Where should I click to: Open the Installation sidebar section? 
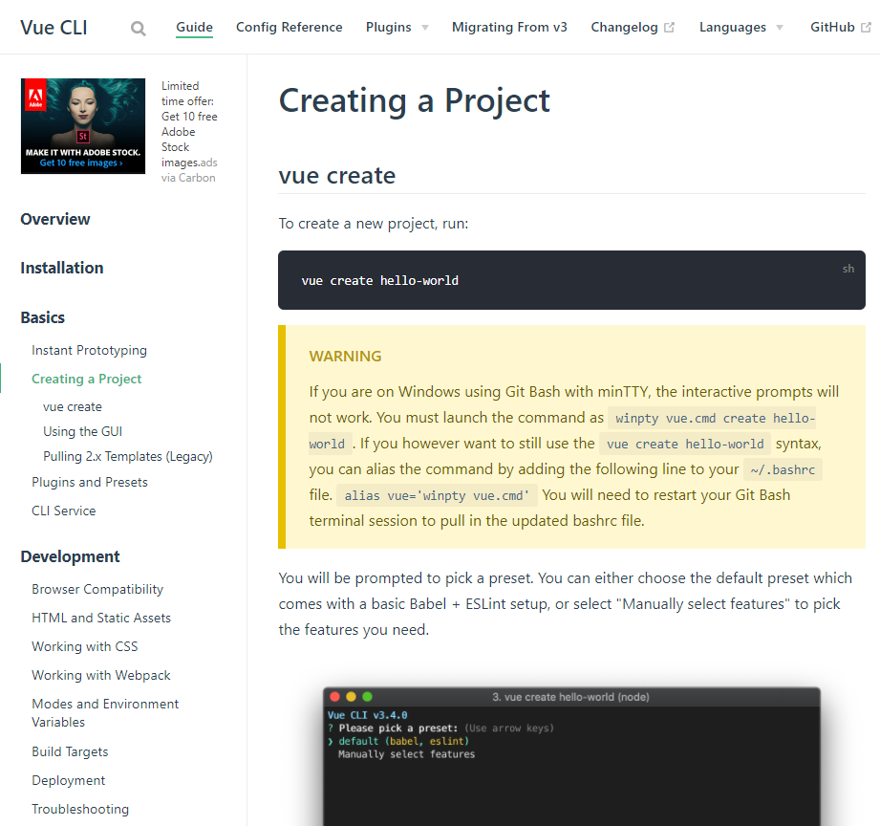tap(62, 268)
